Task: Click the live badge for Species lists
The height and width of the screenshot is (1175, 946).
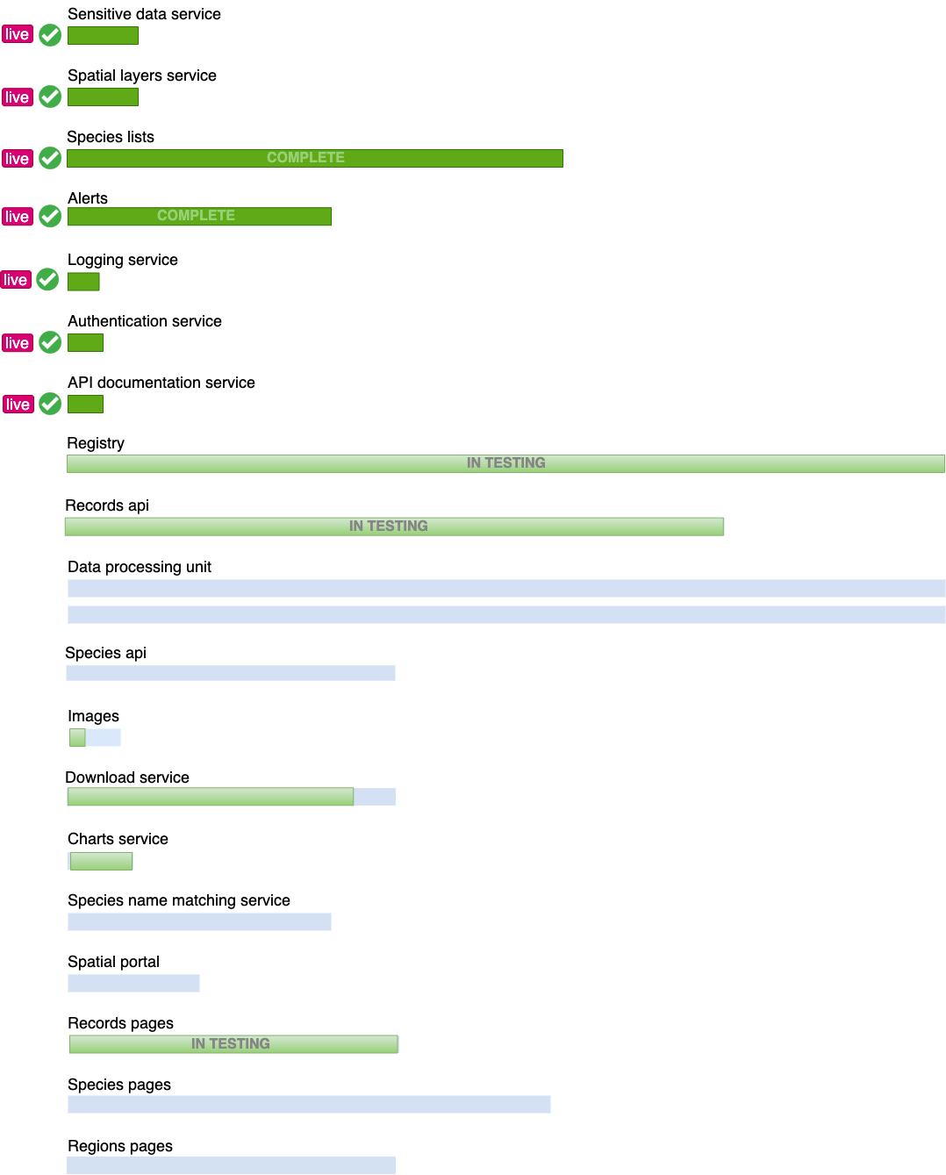Action: [x=17, y=159]
